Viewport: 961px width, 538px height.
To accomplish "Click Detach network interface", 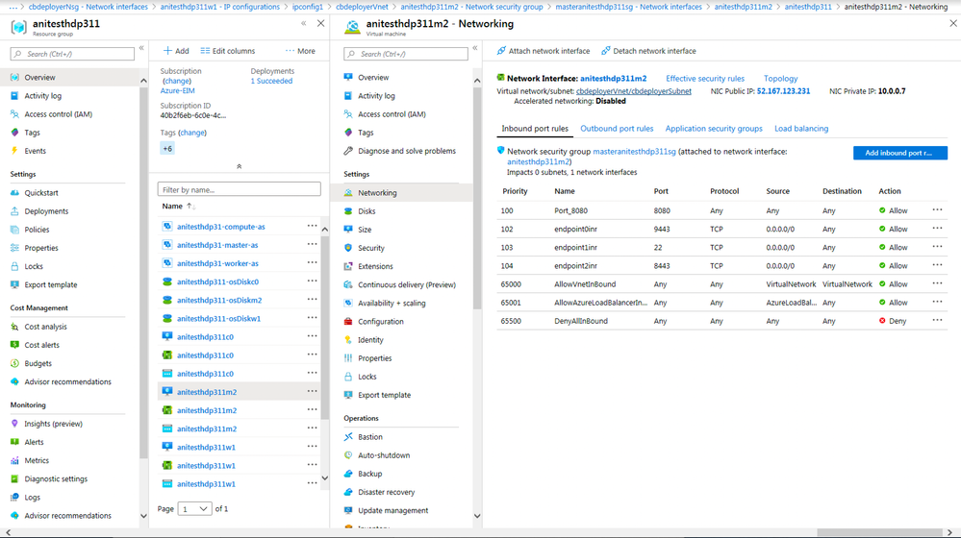I will 648,51.
